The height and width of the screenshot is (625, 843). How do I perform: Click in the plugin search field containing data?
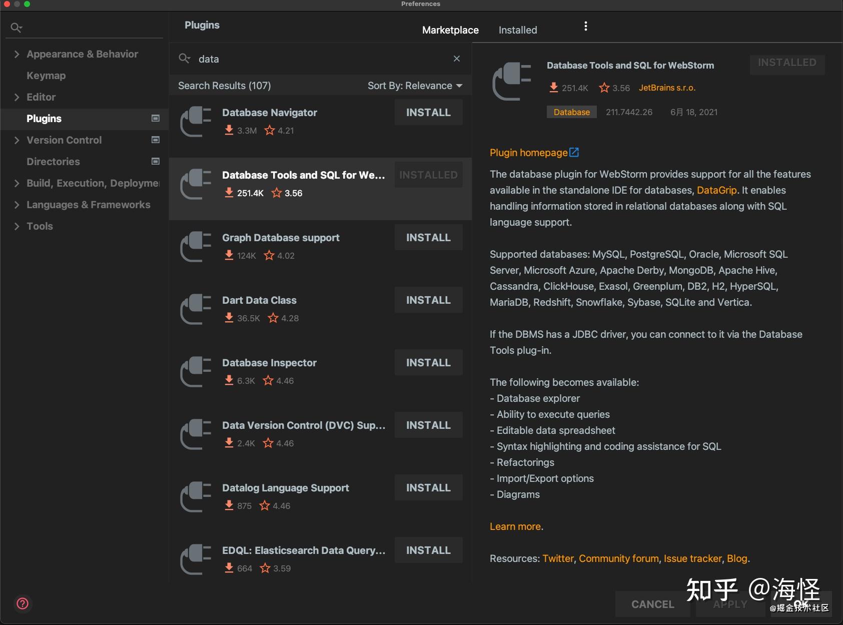[320, 59]
